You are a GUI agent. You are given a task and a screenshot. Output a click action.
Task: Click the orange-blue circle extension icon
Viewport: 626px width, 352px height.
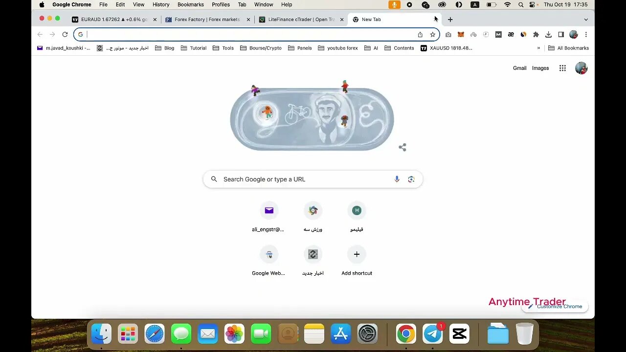click(x=523, y=35)
